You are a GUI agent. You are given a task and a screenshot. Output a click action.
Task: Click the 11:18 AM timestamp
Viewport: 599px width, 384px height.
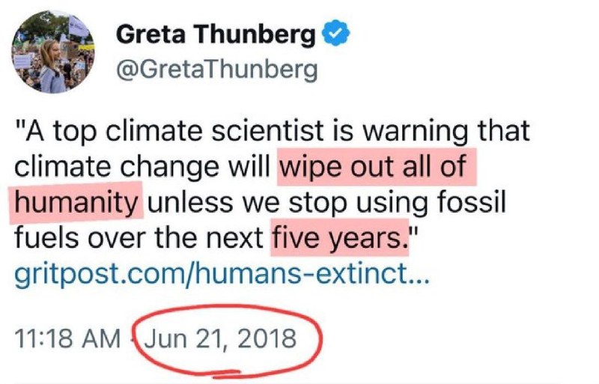(x=67, y=338)
